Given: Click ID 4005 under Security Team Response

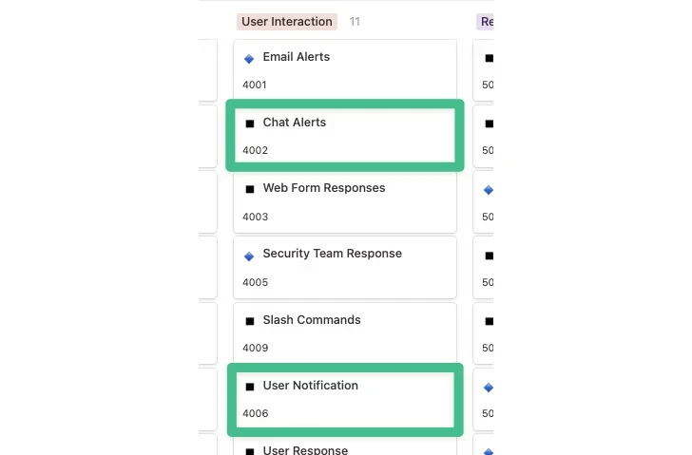Looking at the screenshot, I should (255, 282).
